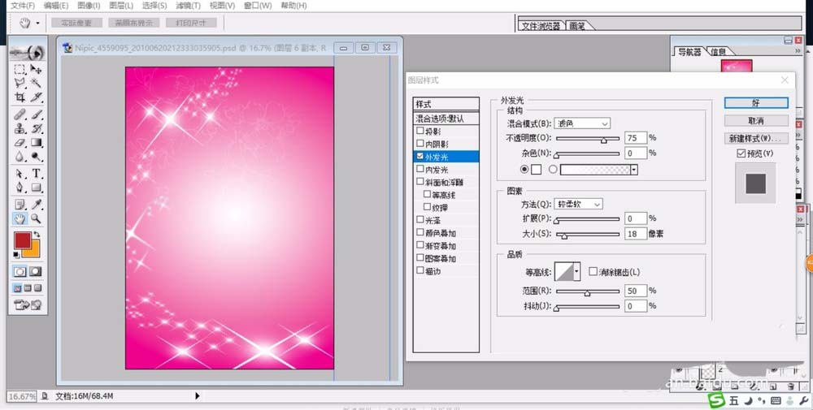Click the Sogou input method S icon
The height and width of the screenshot is (410, 813).
click(x=717, y=400)
